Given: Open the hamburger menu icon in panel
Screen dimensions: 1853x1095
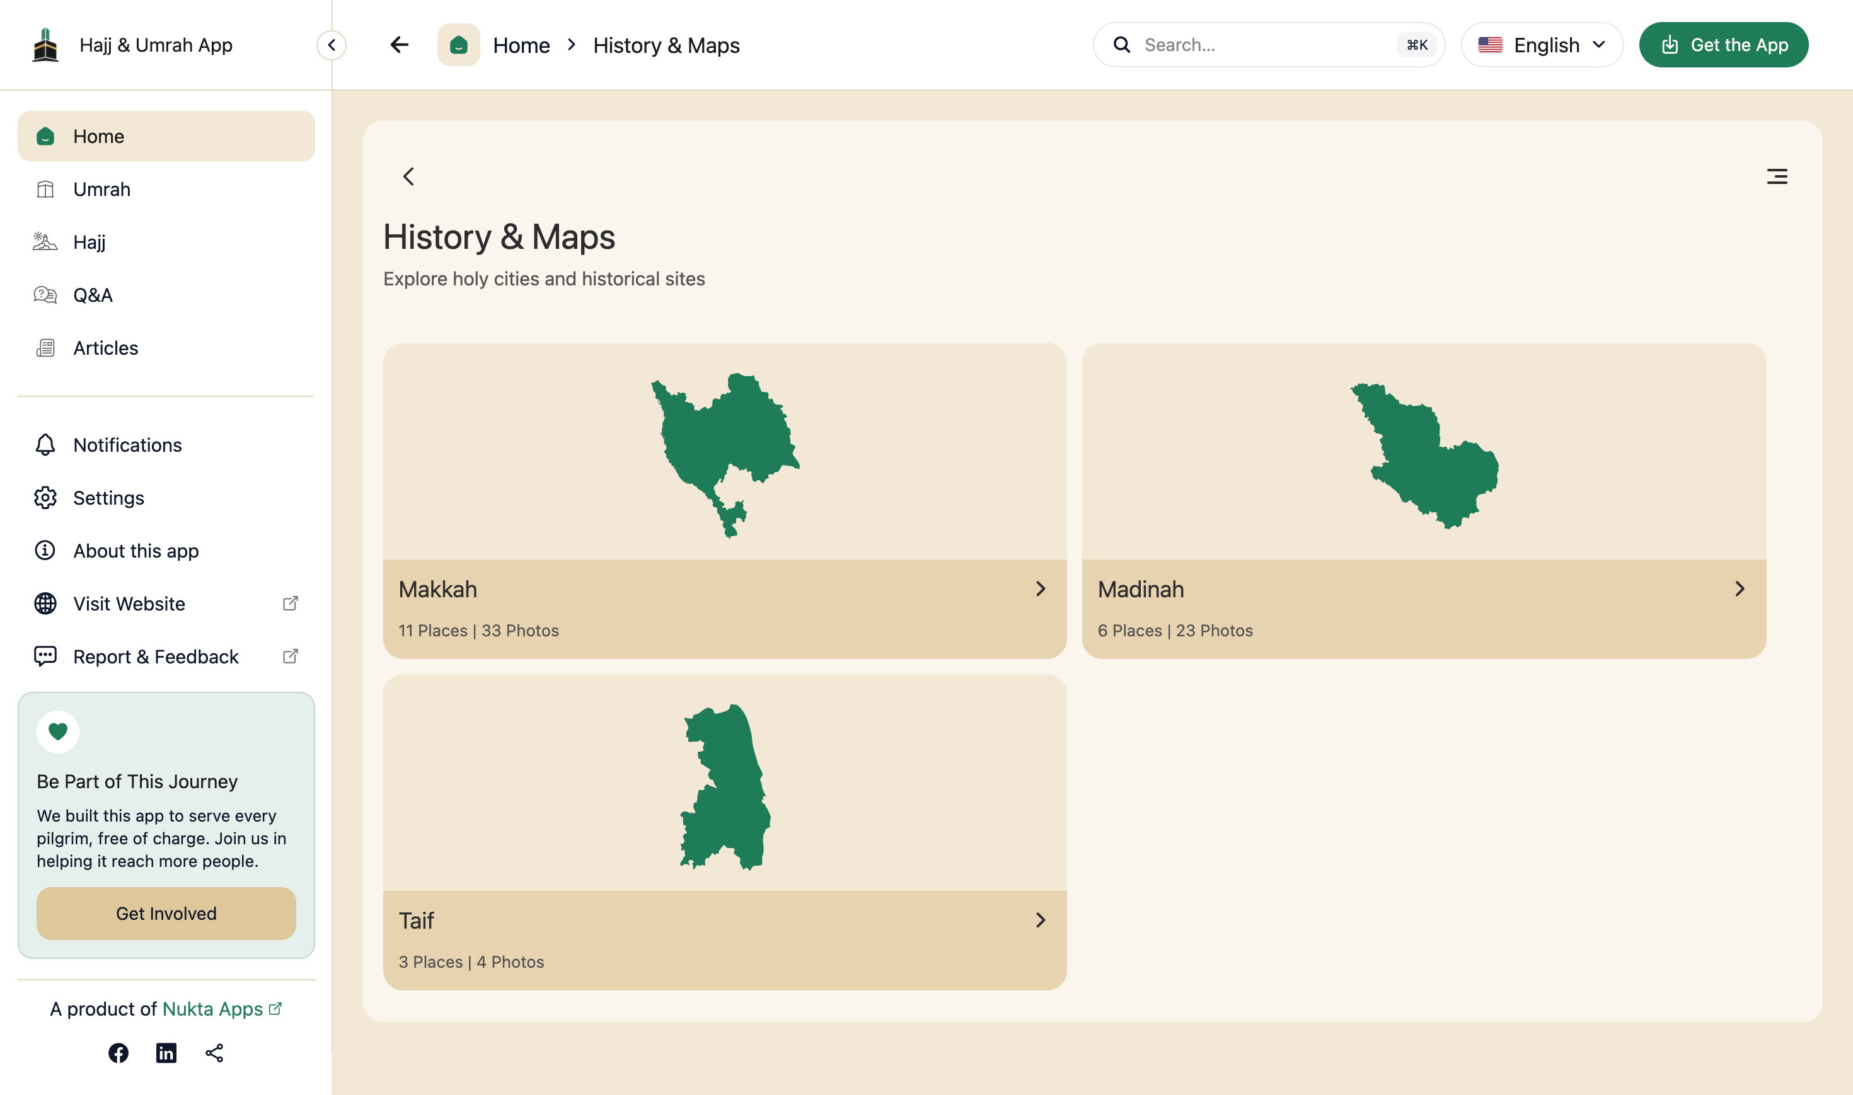Looking at the screenshot, I should coord(1776,176).
